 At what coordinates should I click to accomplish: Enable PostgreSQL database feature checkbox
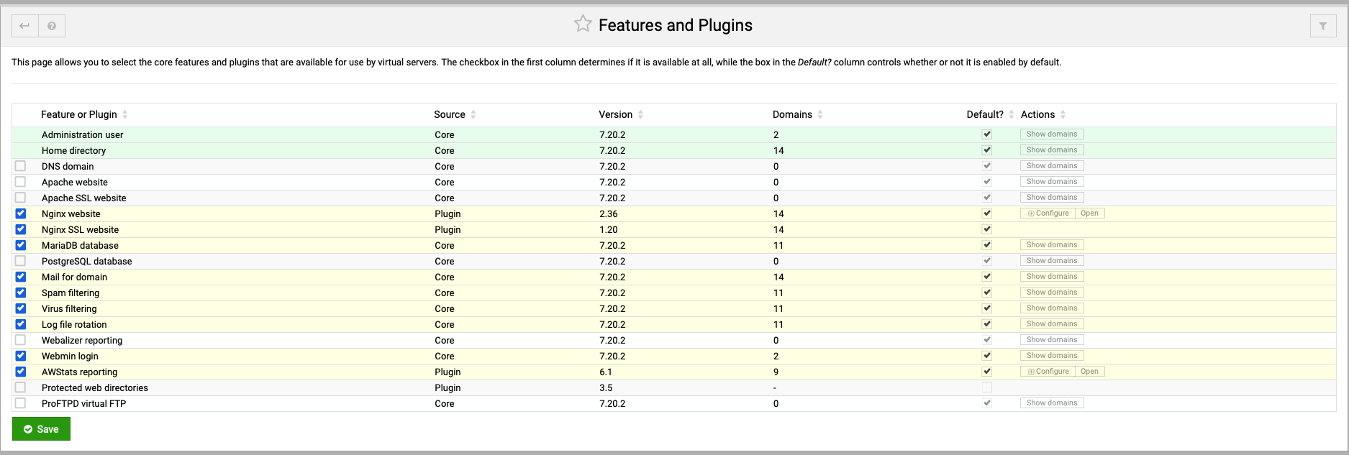tap(20, 261)
